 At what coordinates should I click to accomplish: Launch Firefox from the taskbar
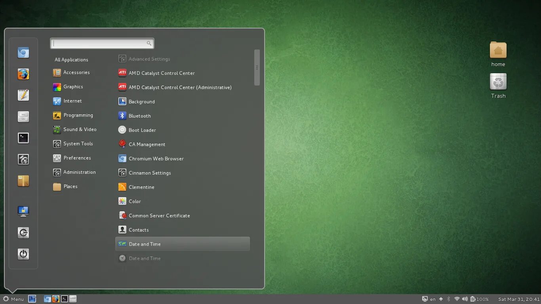click(x=55, y=299)
